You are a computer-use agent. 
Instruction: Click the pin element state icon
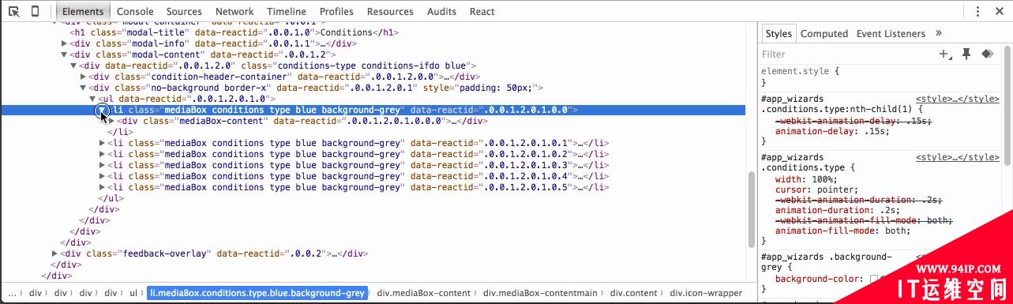point(966,54)
